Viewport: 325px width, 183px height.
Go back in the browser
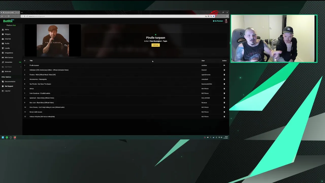[2, 16]
